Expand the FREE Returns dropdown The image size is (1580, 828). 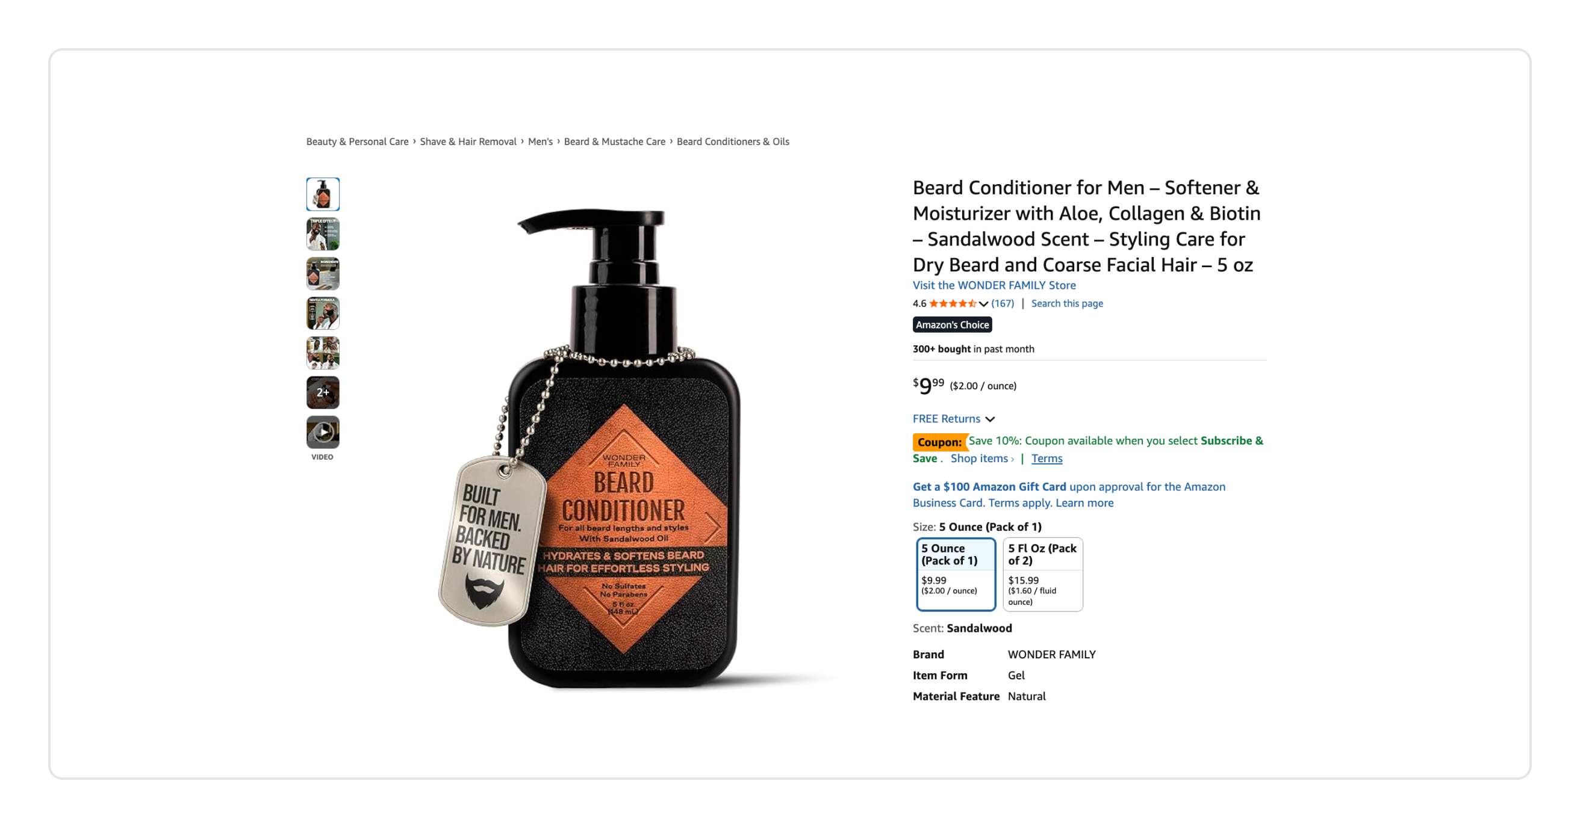coord(953,419)
